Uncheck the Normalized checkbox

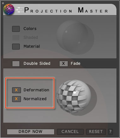(16, 99)
